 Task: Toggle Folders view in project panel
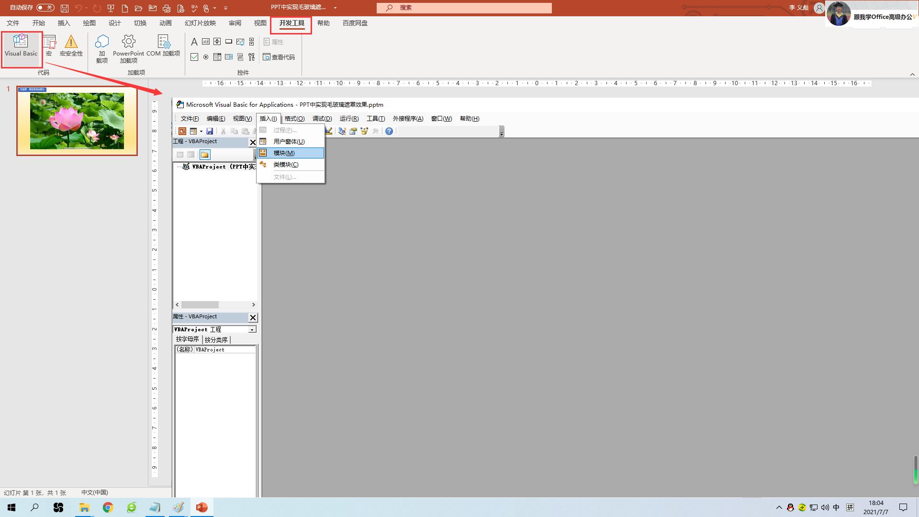(x=205, y=155)
